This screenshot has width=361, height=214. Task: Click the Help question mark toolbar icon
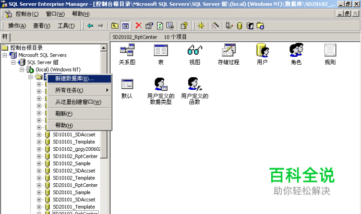(x=184, y=26)
